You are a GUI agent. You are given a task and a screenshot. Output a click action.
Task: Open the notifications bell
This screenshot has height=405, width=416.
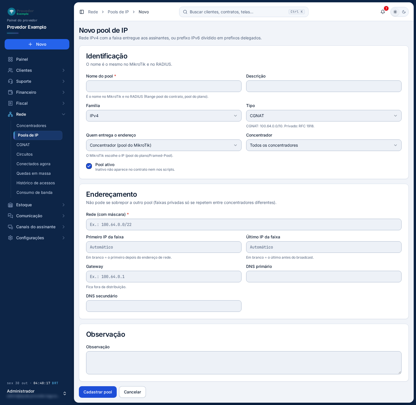tap(383, 12)
